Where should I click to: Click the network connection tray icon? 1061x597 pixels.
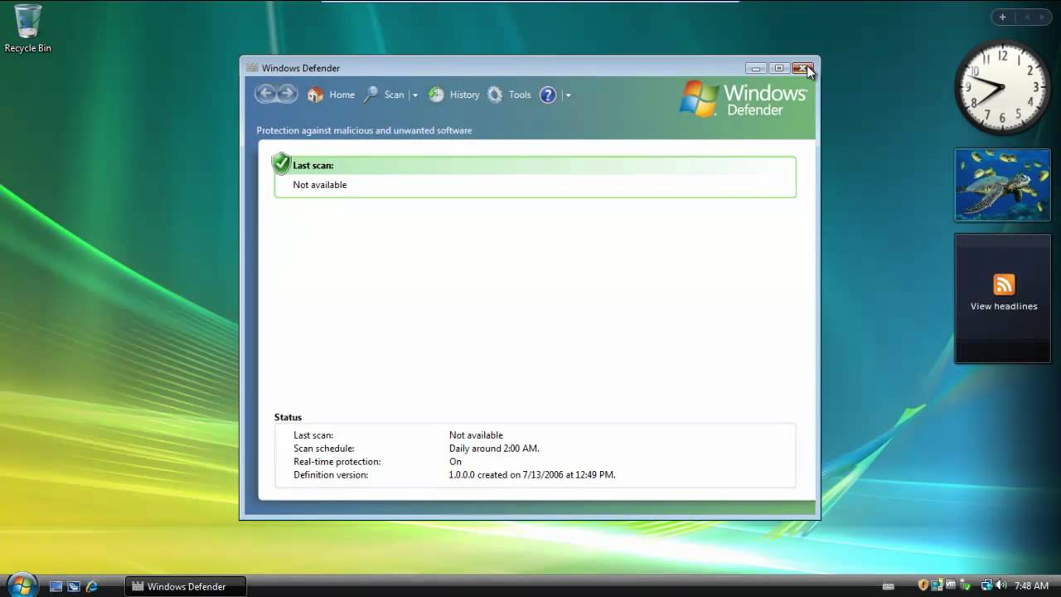pyautogui.click(x=986, y=585)
